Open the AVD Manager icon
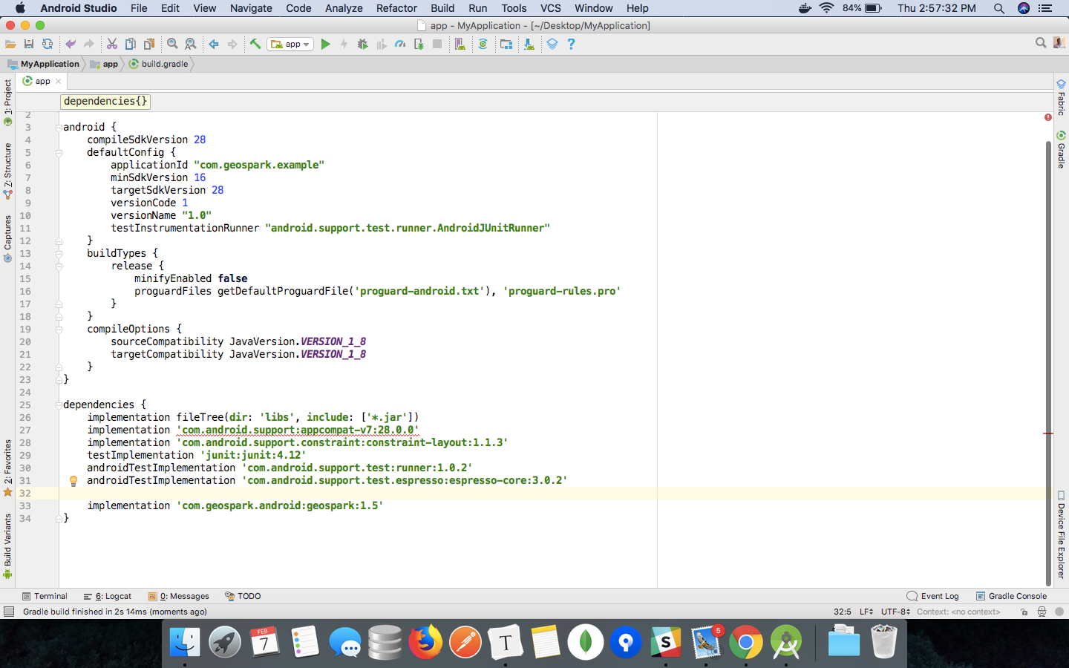1069x668 pixels. (460, 45)
